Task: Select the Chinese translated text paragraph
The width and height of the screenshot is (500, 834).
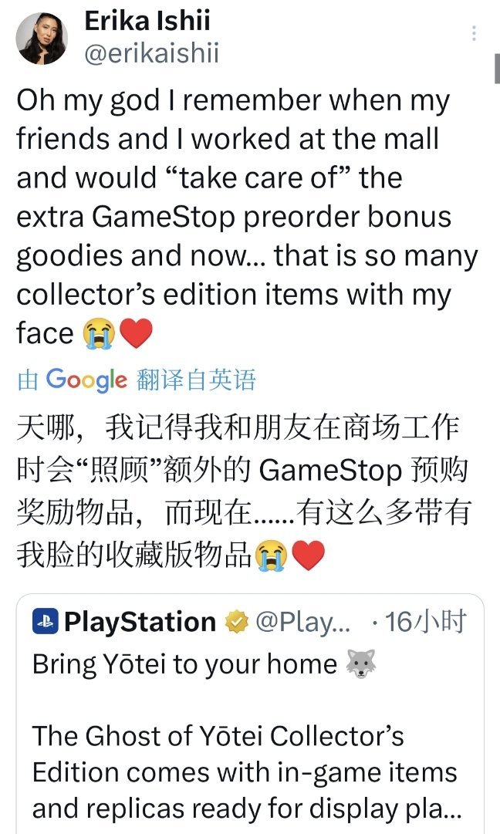Action: tap(244, 491)
